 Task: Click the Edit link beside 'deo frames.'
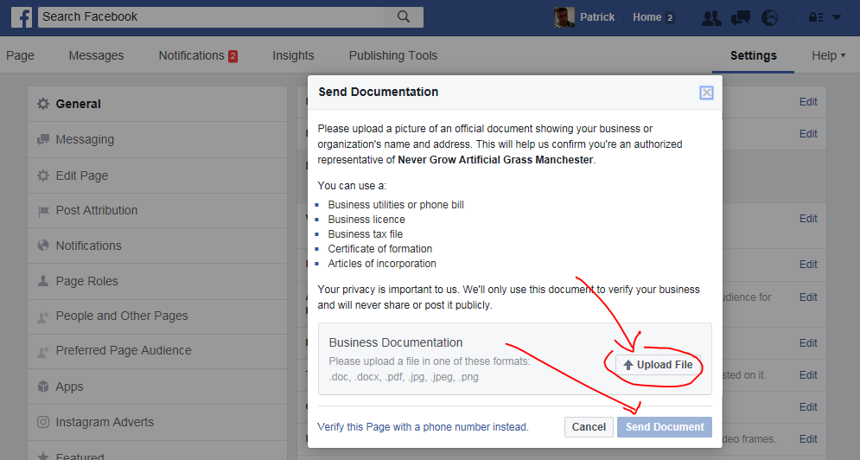tap(808, 439)
